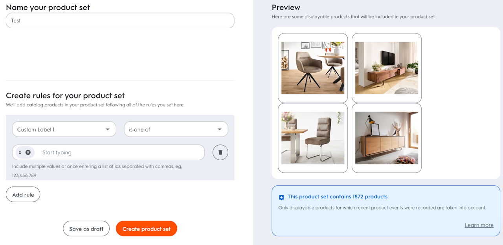503x245 pixels.
Task: Select the swivel armchair product thumbnail
Action: click(313, 68)
